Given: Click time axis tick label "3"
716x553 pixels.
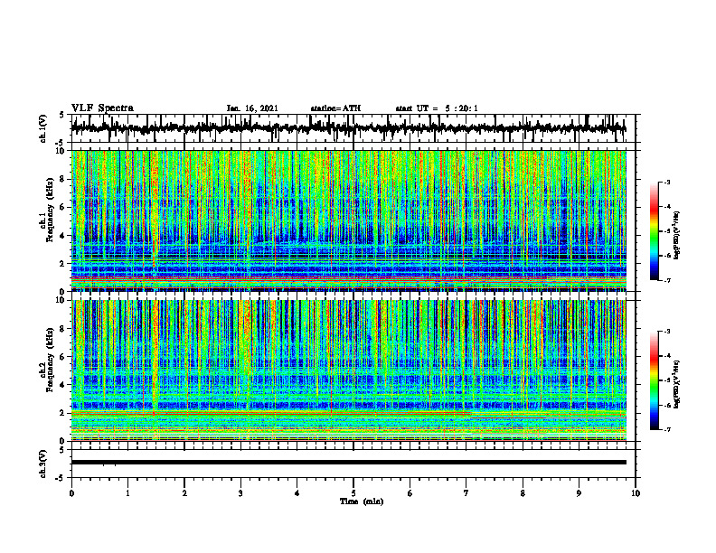Looking at the screenshot, I should [x=240, y=493].
